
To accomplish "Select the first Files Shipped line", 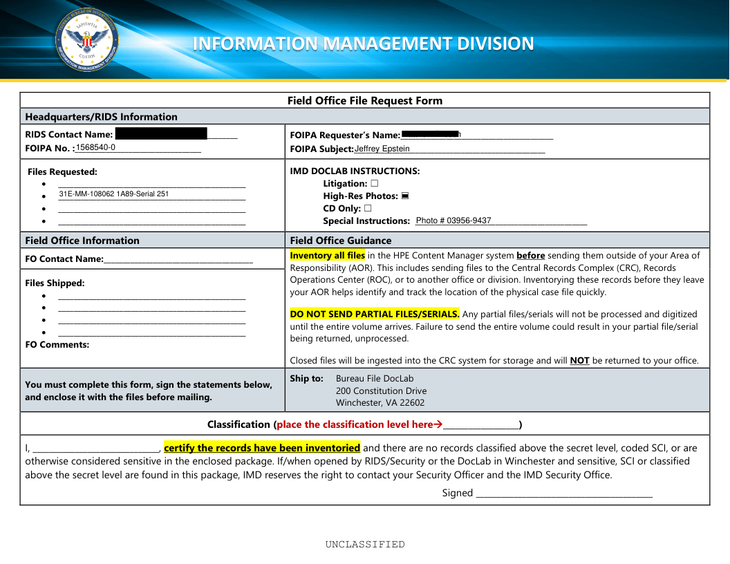I will [152, 295].
